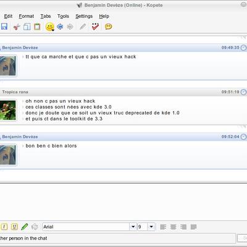
Task: Click the copy icon in toolbar
Action: tap(27, 27)
